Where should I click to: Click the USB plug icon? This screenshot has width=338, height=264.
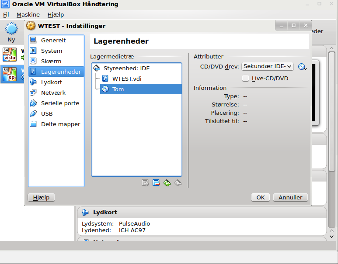[33, 113]
